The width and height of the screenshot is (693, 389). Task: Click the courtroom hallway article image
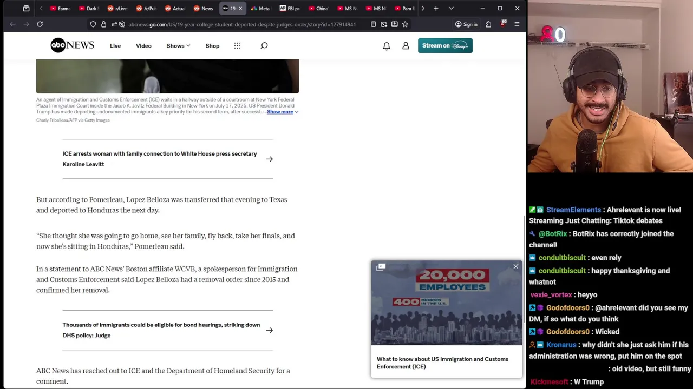[x=167, y=76]
